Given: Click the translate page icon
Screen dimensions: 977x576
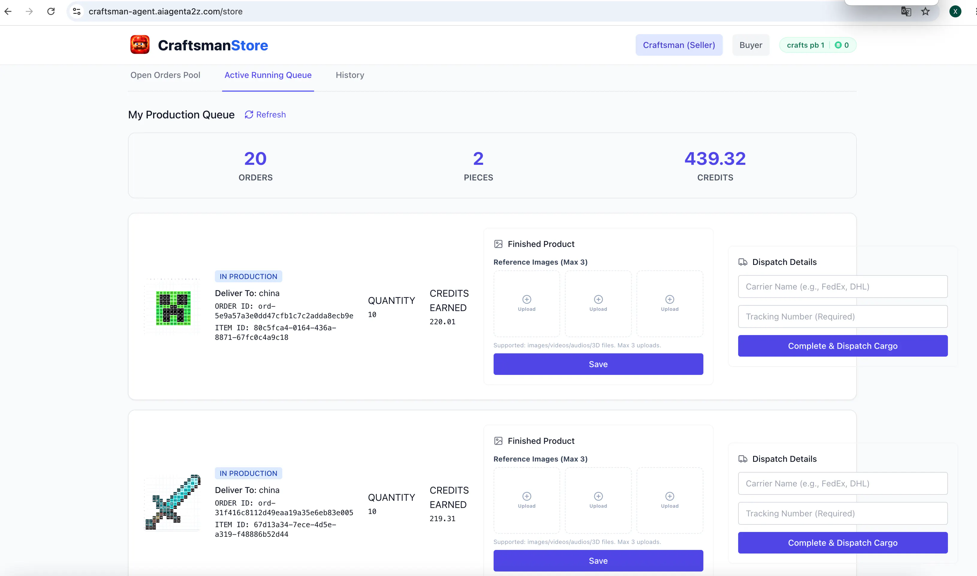Looking at the screenshot, I should click(x=906, y=11).
